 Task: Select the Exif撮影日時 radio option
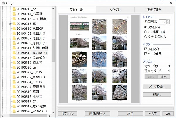pos(145,32)
